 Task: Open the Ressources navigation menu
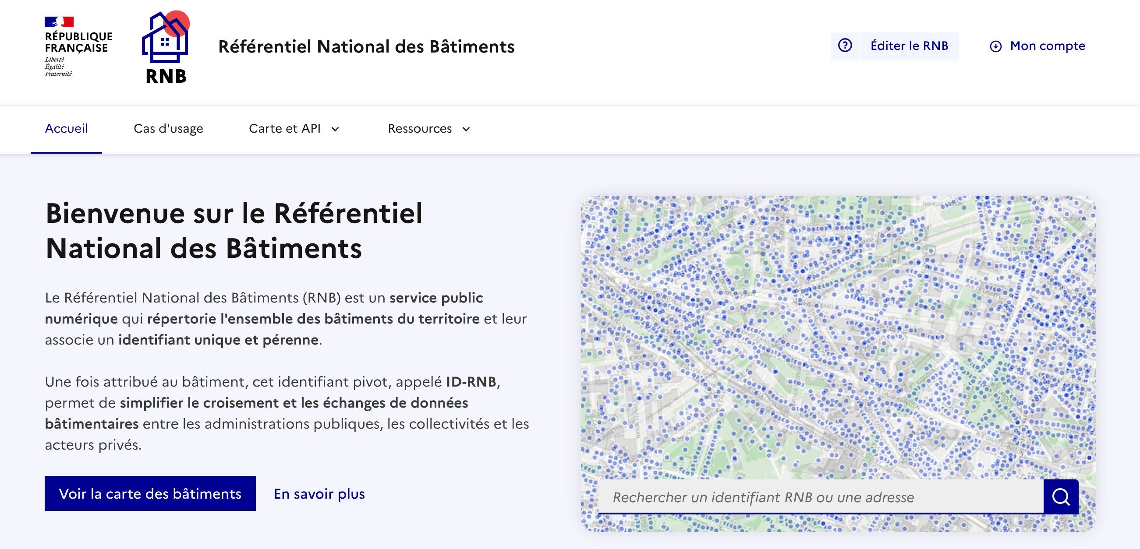(420, 129)
